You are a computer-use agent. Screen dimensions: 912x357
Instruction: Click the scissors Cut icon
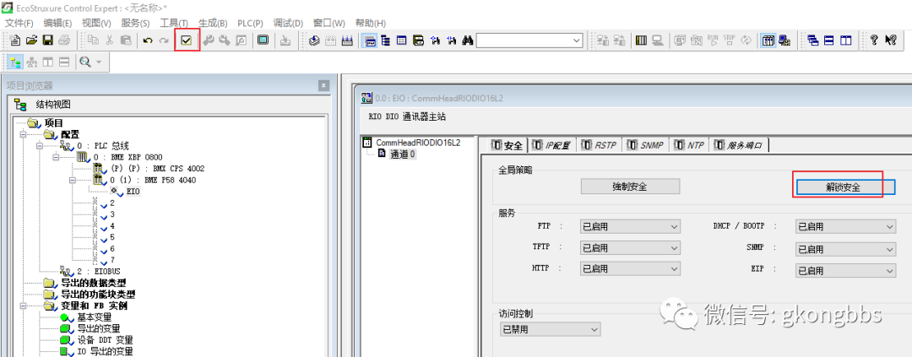[109, 41]
